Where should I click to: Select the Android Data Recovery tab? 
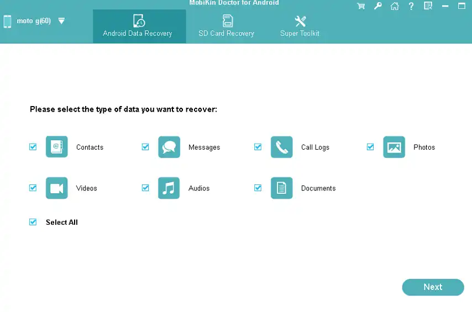138,27
